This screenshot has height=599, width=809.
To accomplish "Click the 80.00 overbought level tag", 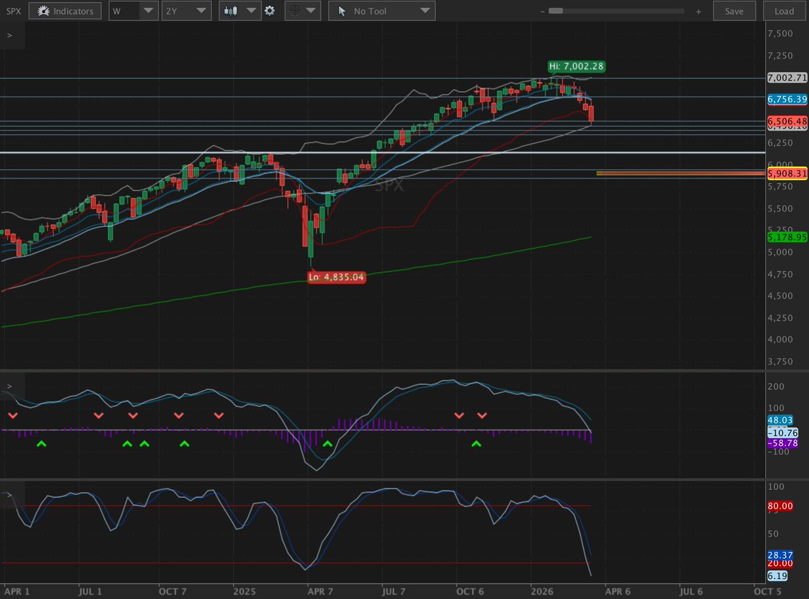I will click(x=779, y=505).
